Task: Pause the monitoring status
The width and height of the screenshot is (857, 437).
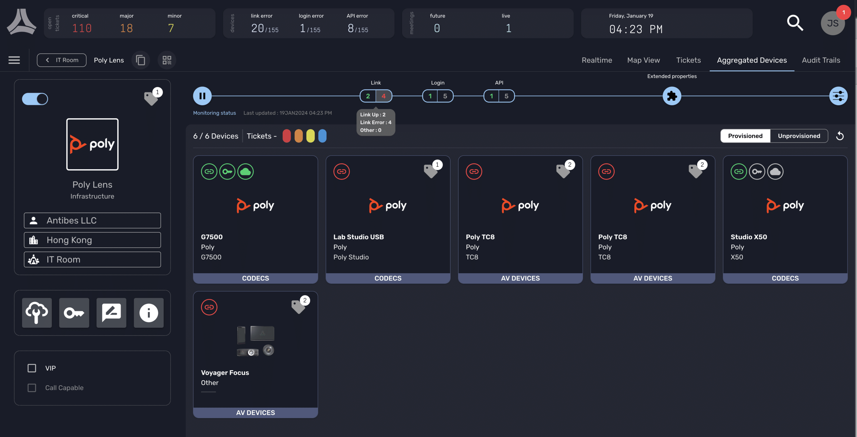Action: pos(202,96)
